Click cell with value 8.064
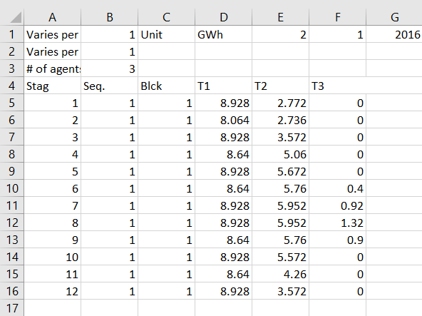The width and height of the screenshot is (422, 316). click(223, 120)
